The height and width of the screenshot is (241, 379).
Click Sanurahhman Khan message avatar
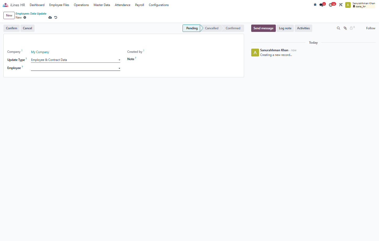pyautogui.click(x=255, y=53)
